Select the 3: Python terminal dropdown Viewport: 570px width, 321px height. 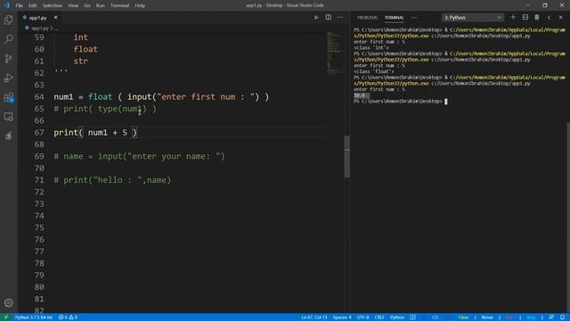click(x=473, y=18)
